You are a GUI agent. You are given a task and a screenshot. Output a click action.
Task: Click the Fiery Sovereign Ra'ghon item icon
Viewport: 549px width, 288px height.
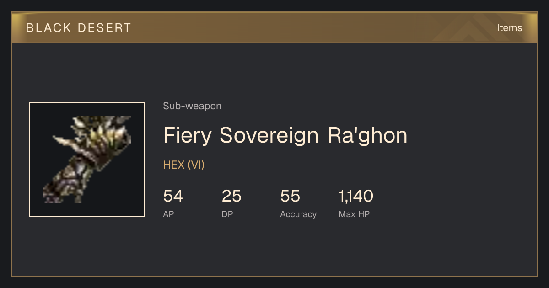pos(87,160)
